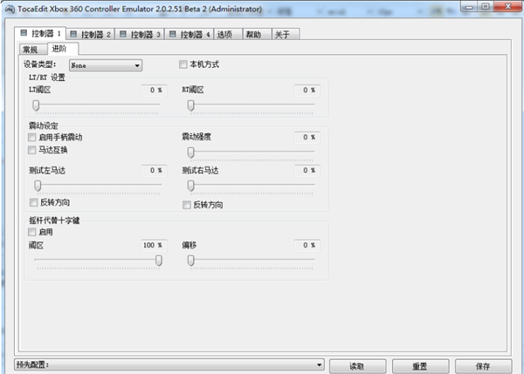Switch to the 常规 sub-tab
This screenshot has height=374, width=524.
tap(33, 50)
